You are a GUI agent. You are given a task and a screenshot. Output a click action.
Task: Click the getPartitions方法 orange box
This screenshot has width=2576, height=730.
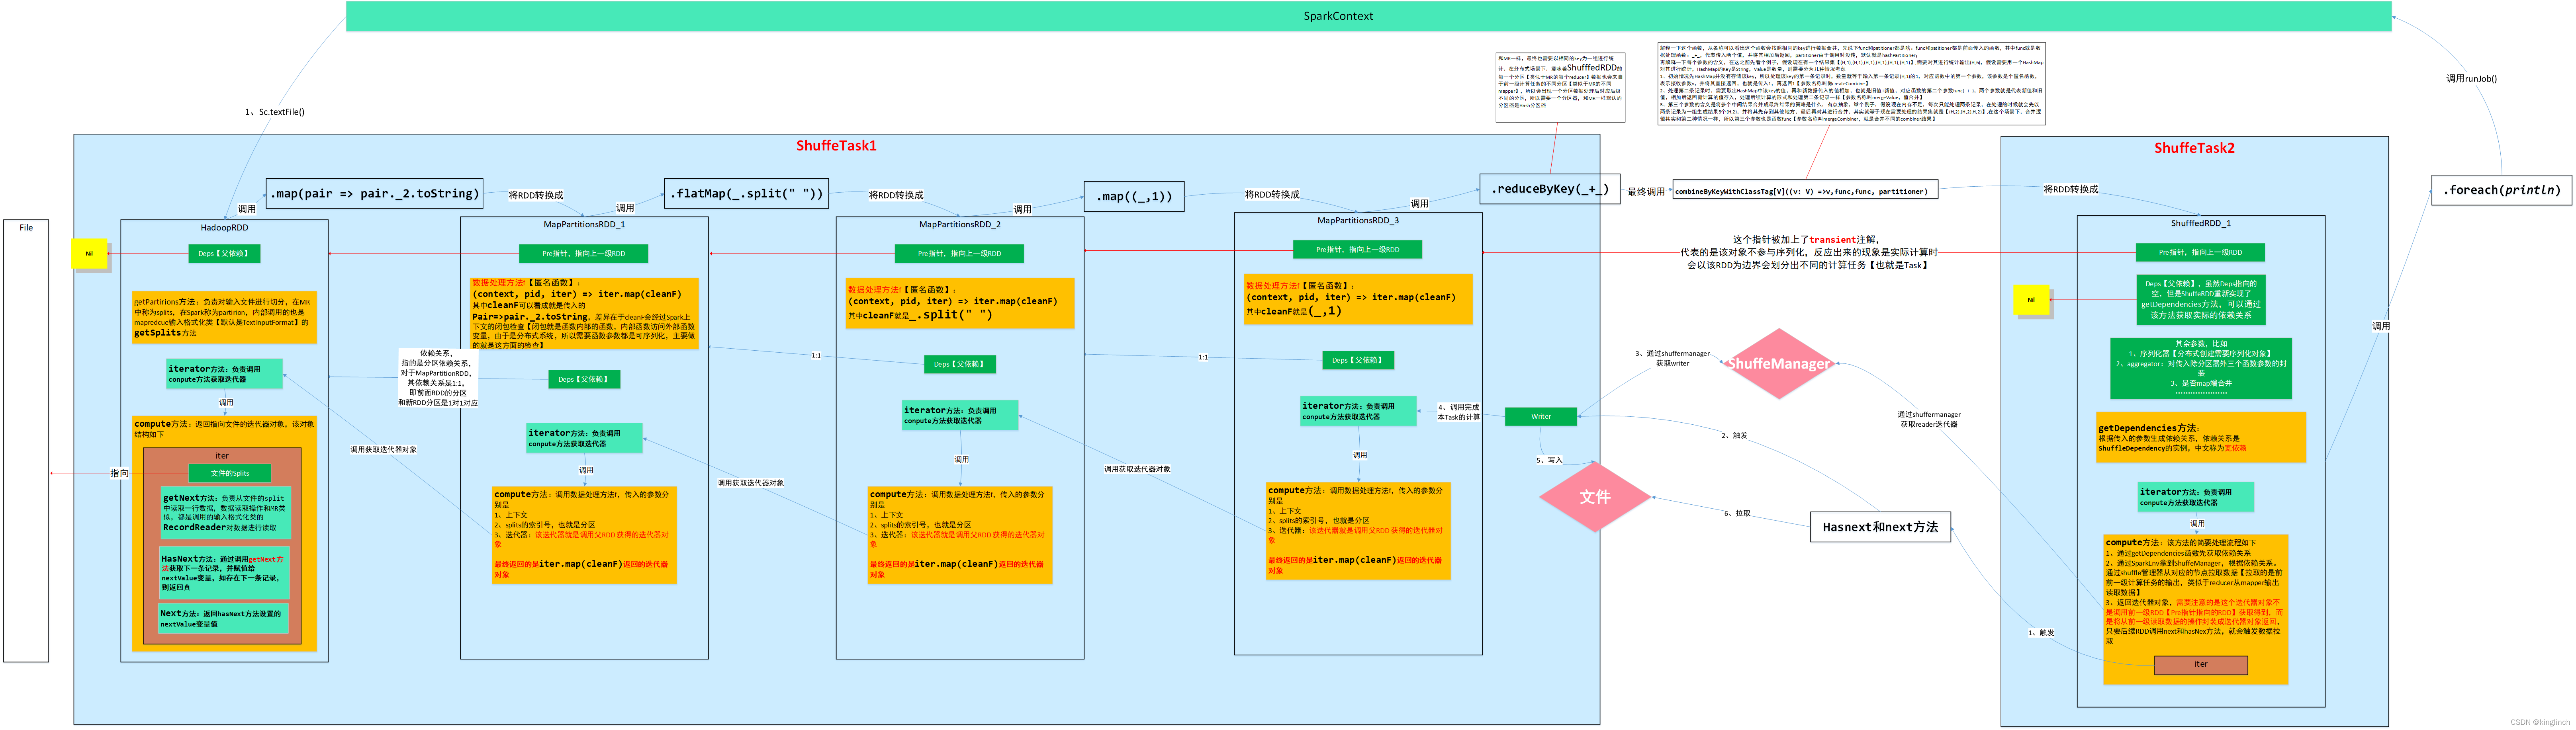224,317
